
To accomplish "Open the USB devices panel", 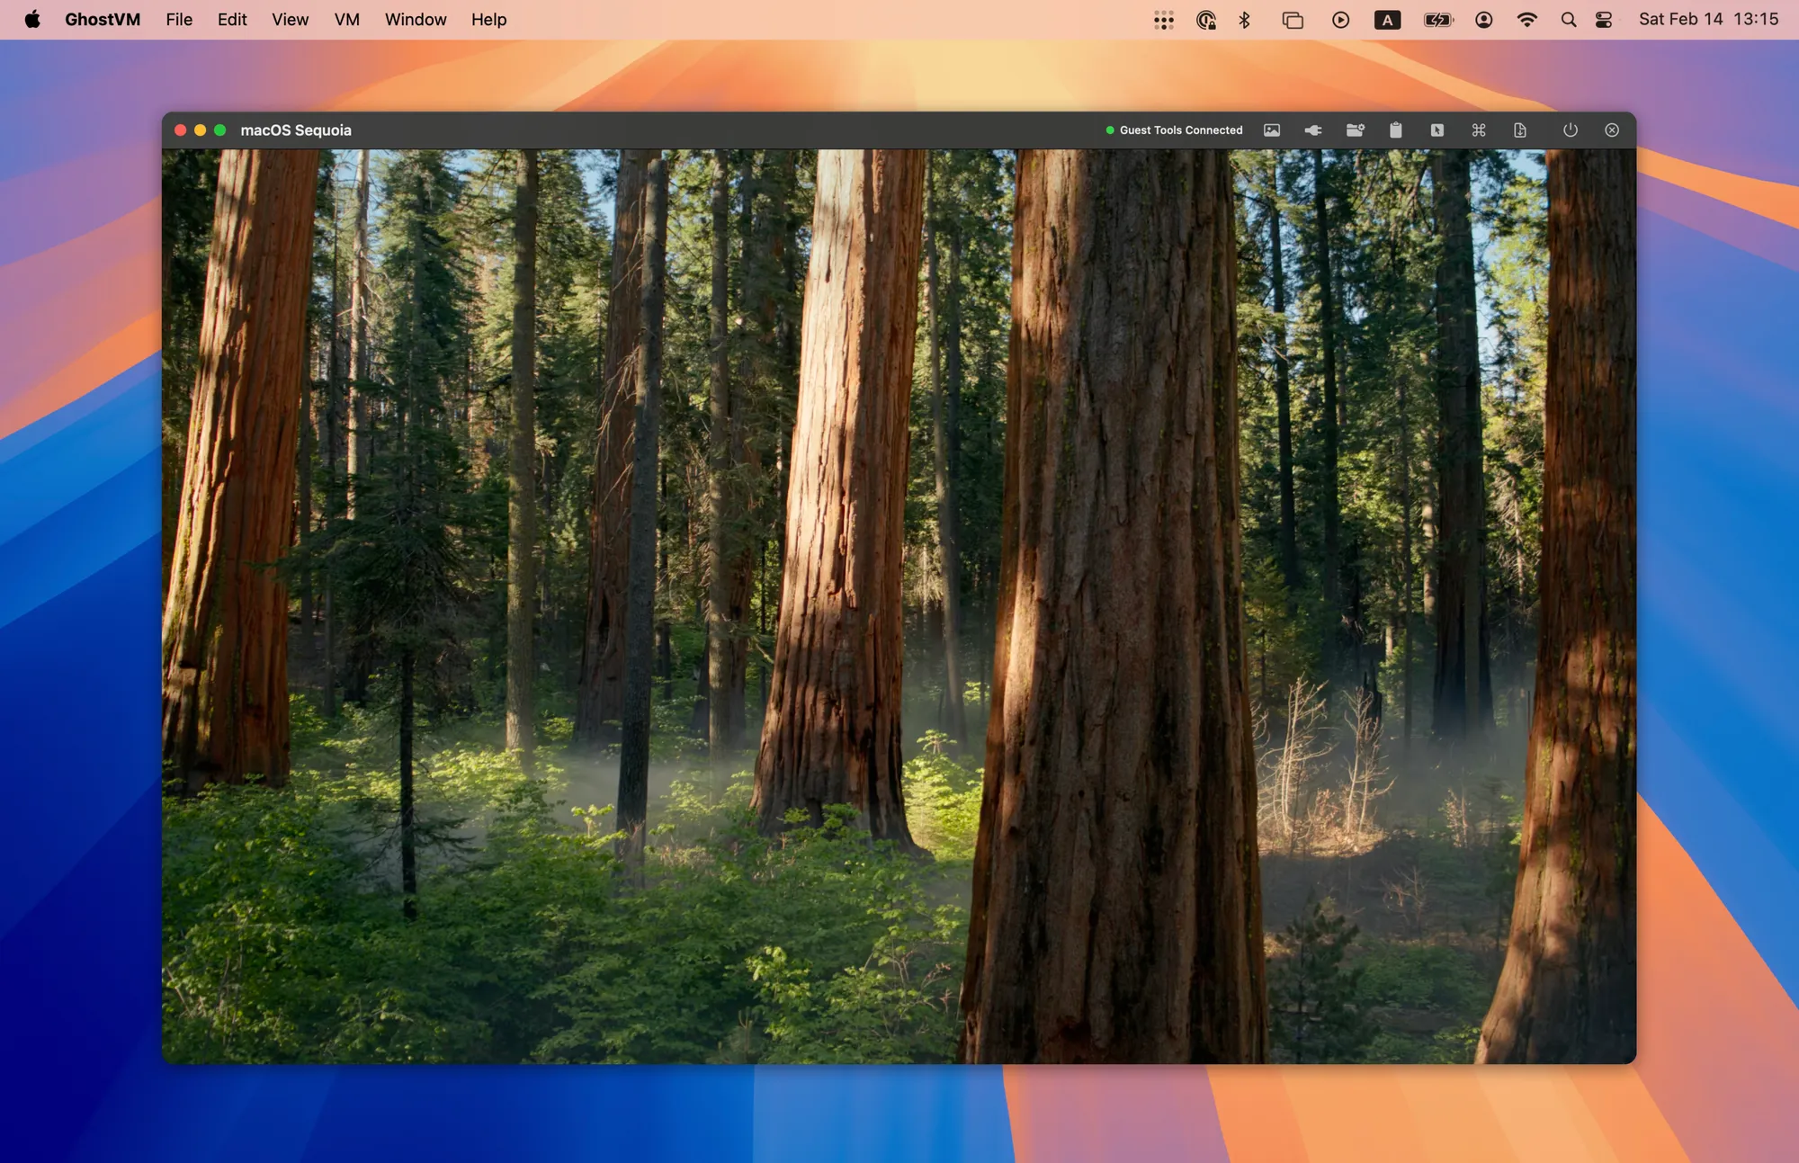I will click(x=1312, y=130).
